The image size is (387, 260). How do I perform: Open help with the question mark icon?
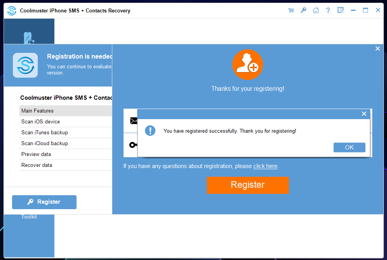328,10
